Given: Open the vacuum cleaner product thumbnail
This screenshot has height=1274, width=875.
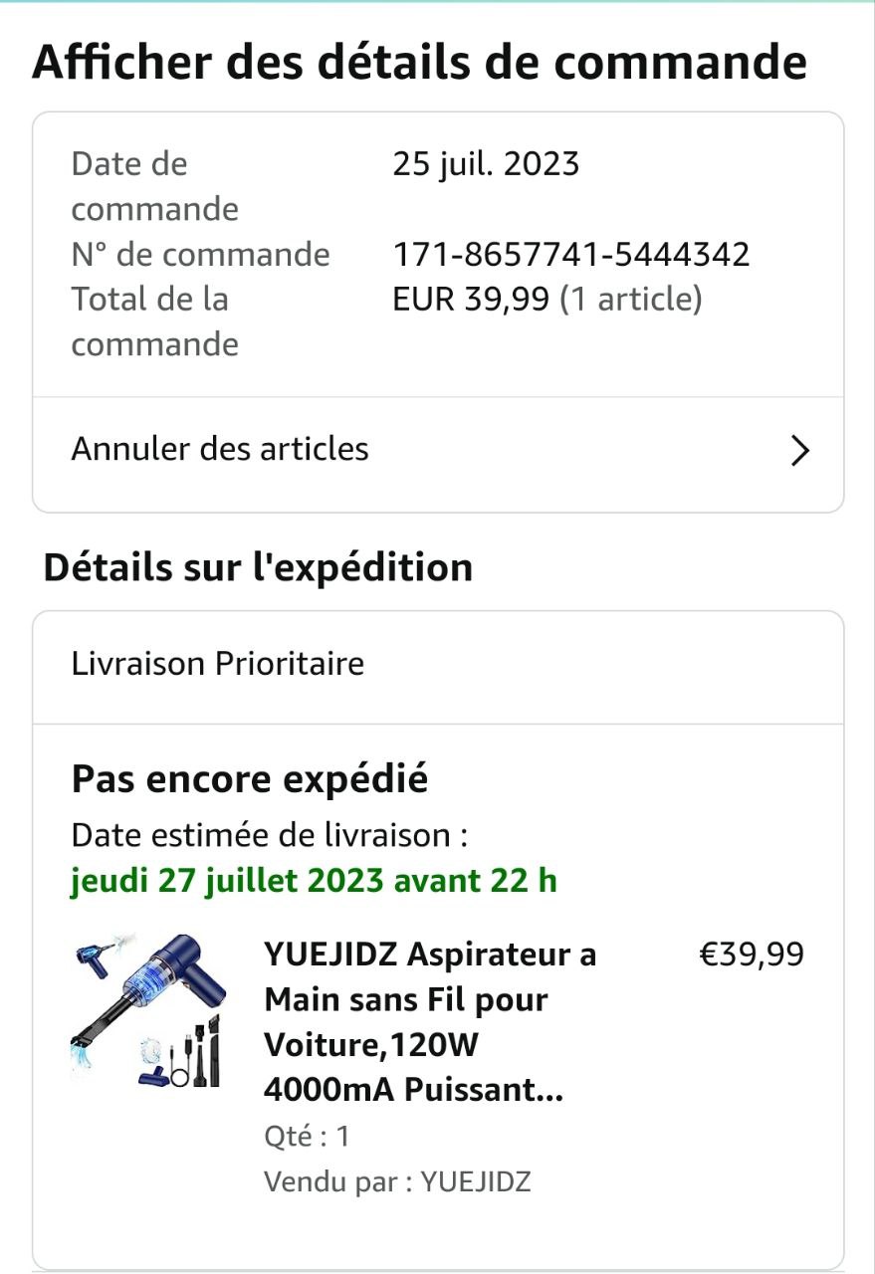Looking at the screenshot, I should point(149,1008).
